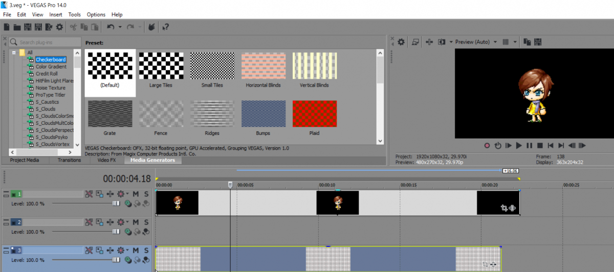614x272 pixels.
Task: Open undo history dropdown arrow
Action: (x=120, y=27)
